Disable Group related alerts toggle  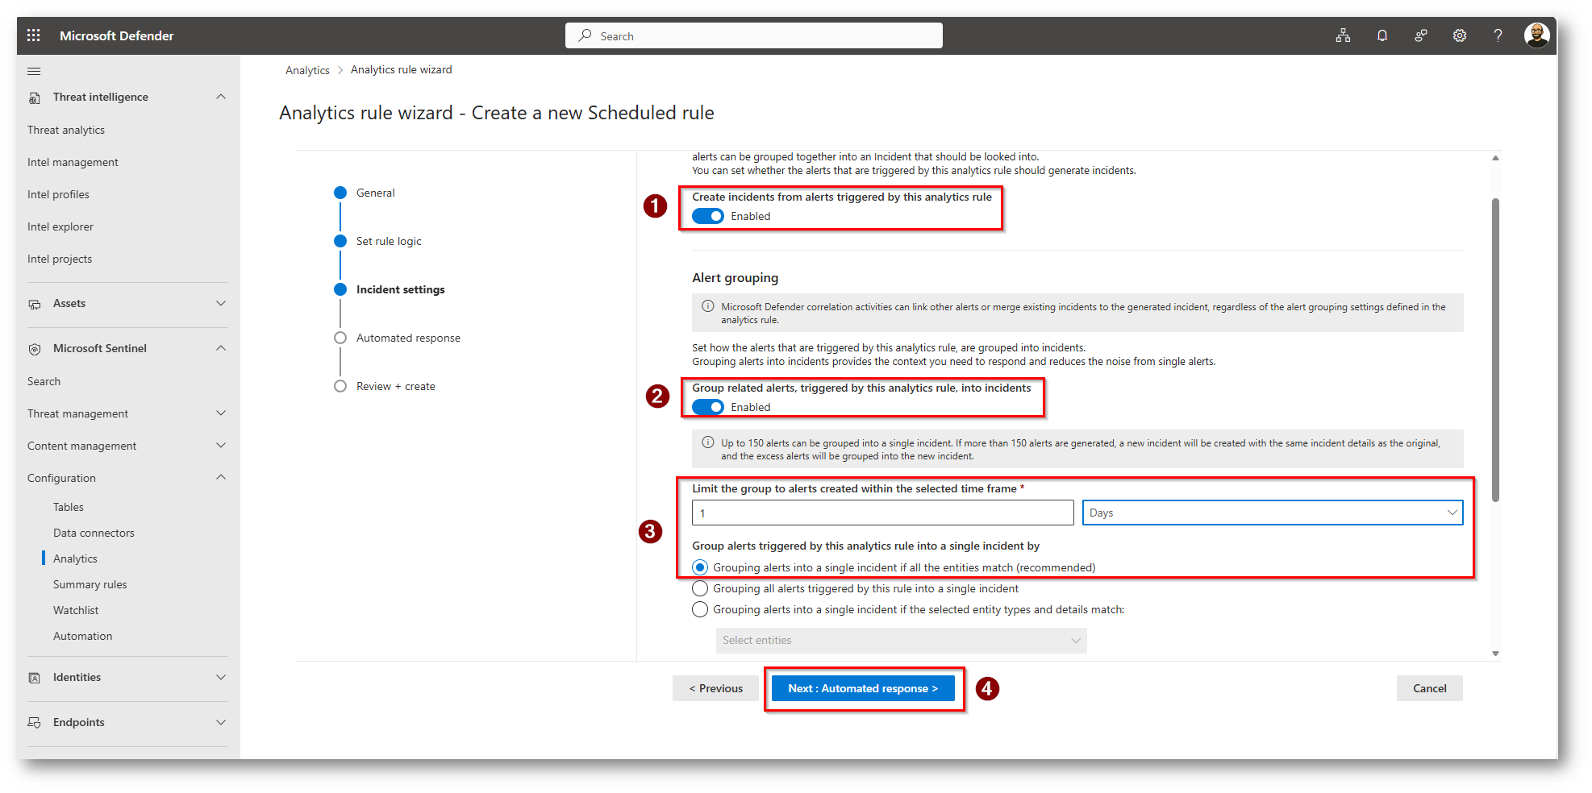click(708, 407)
